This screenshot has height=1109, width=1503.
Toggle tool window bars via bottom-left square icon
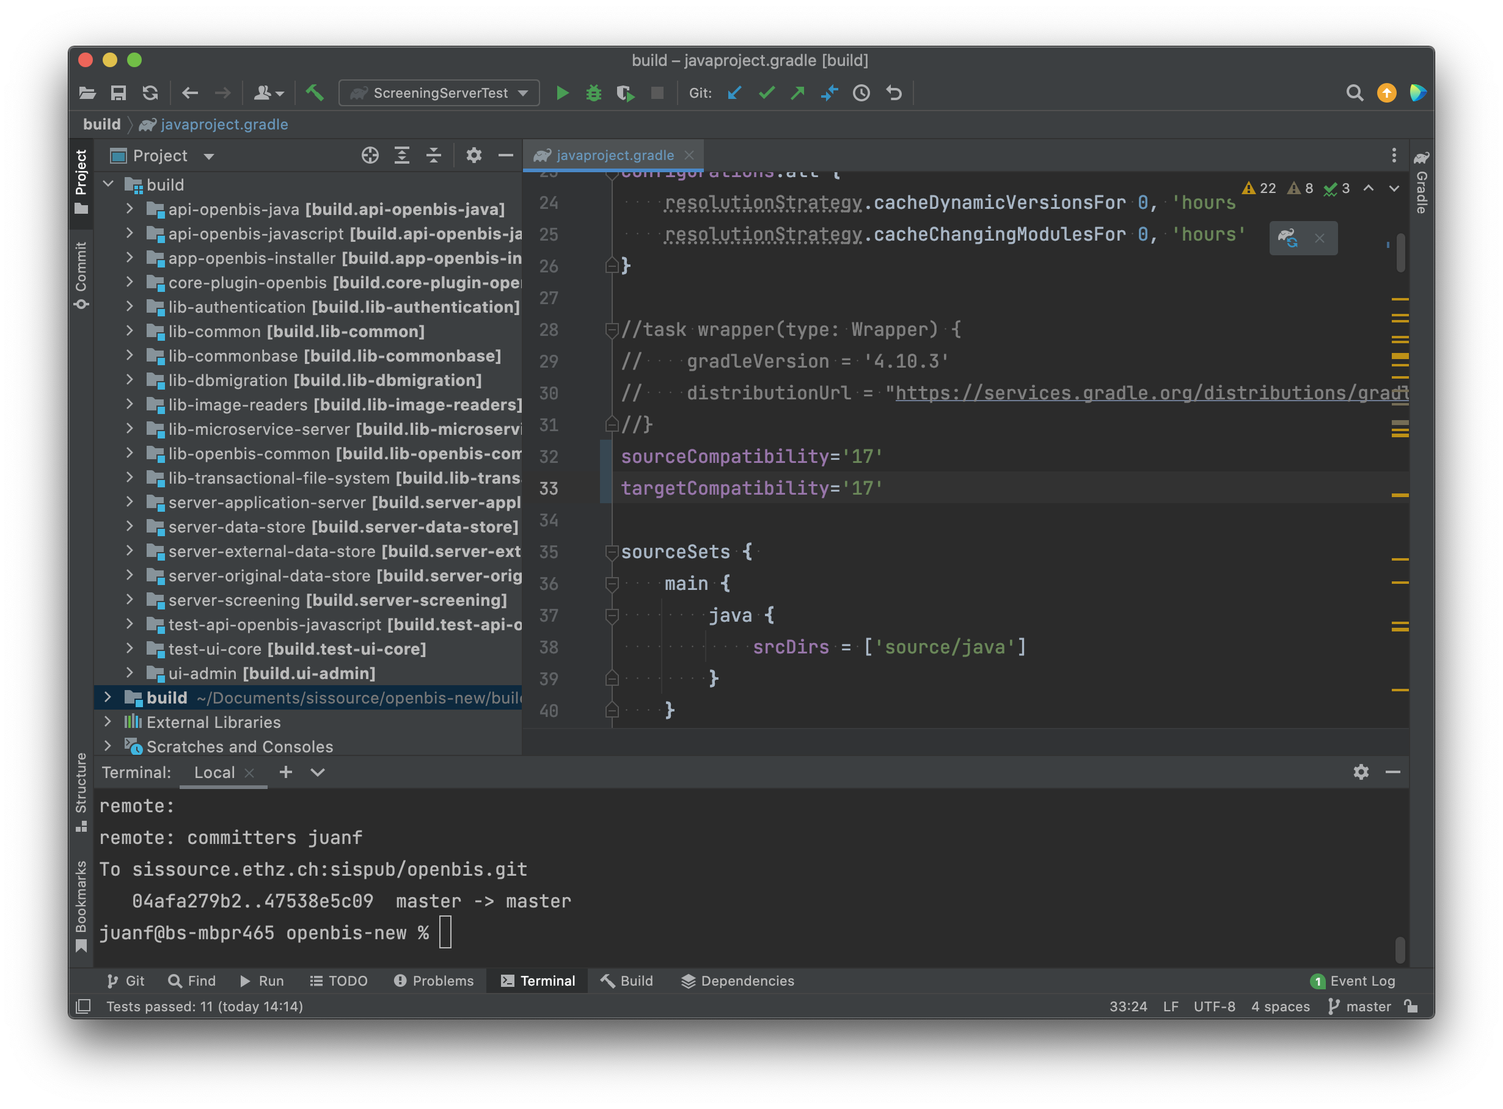pos(83,1006)
